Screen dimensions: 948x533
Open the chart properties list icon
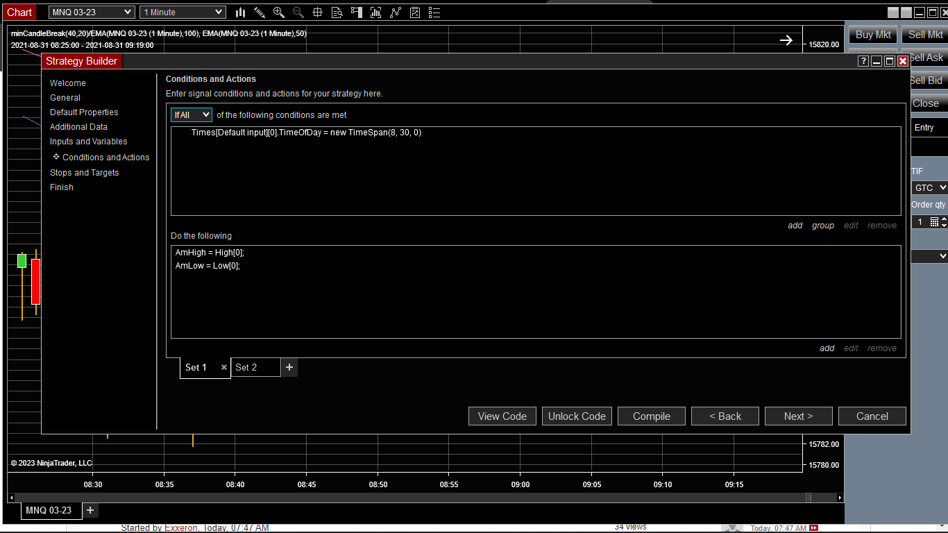(434, 12)
